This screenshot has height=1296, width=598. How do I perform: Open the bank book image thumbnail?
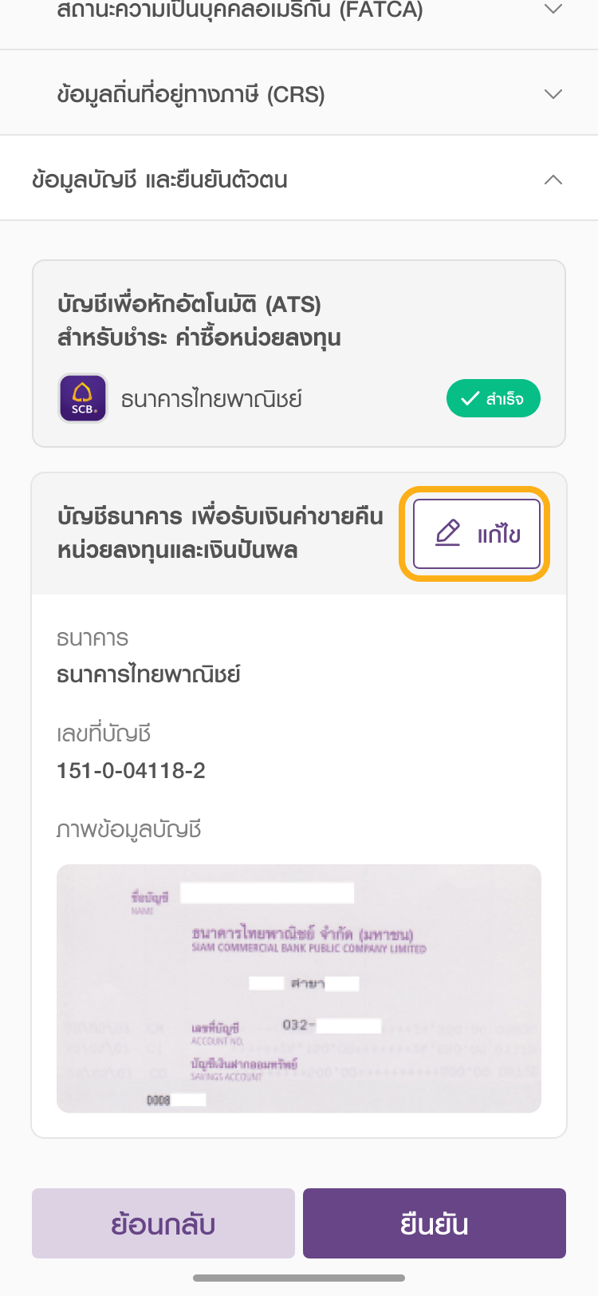(299, 988)
